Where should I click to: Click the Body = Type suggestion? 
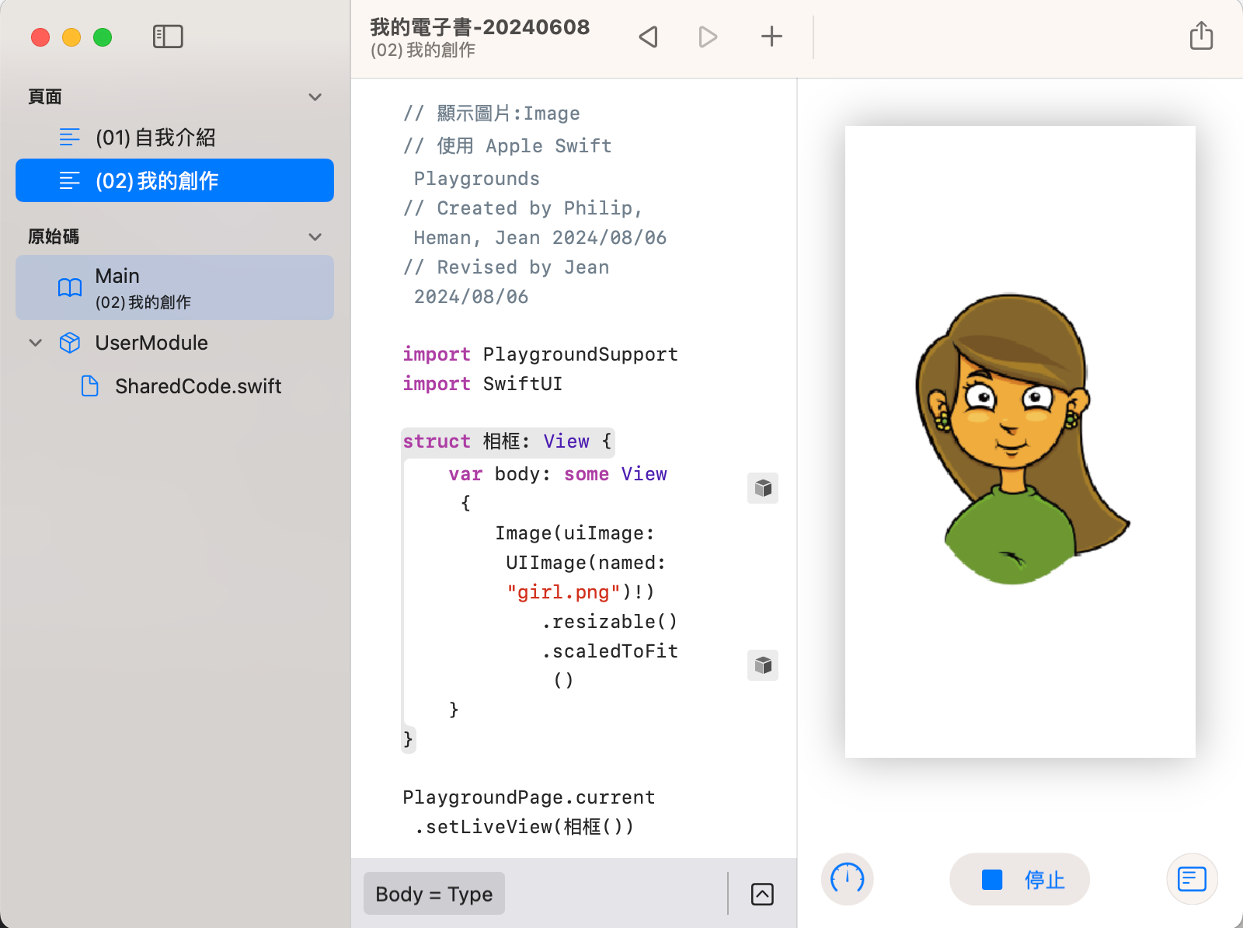click(x=433, y=894)
